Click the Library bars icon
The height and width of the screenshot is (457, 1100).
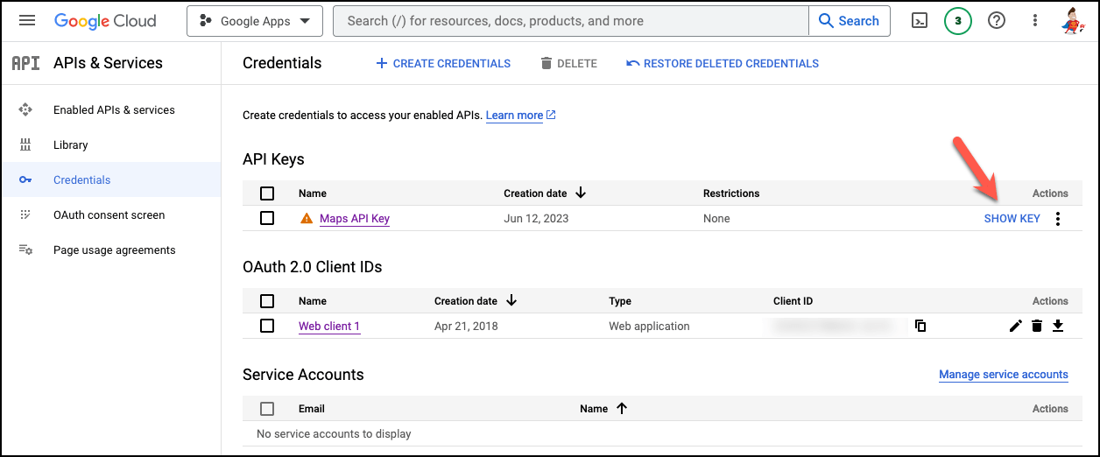25,144
